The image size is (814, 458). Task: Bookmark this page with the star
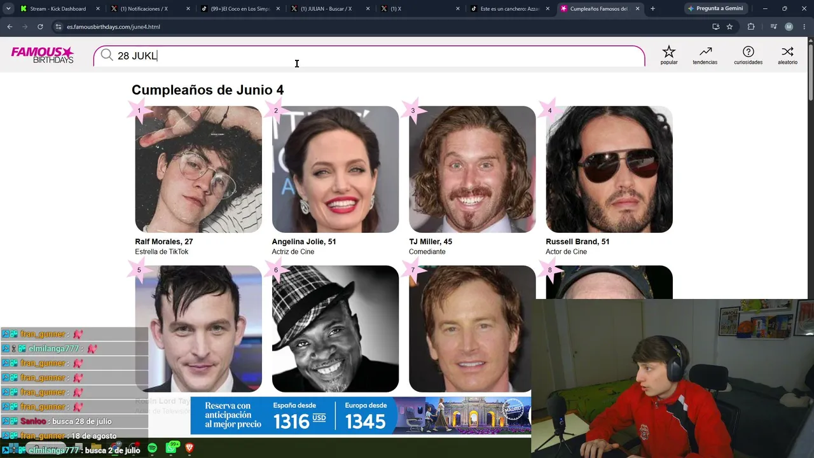pyautogui.click(x=729, y=27)
